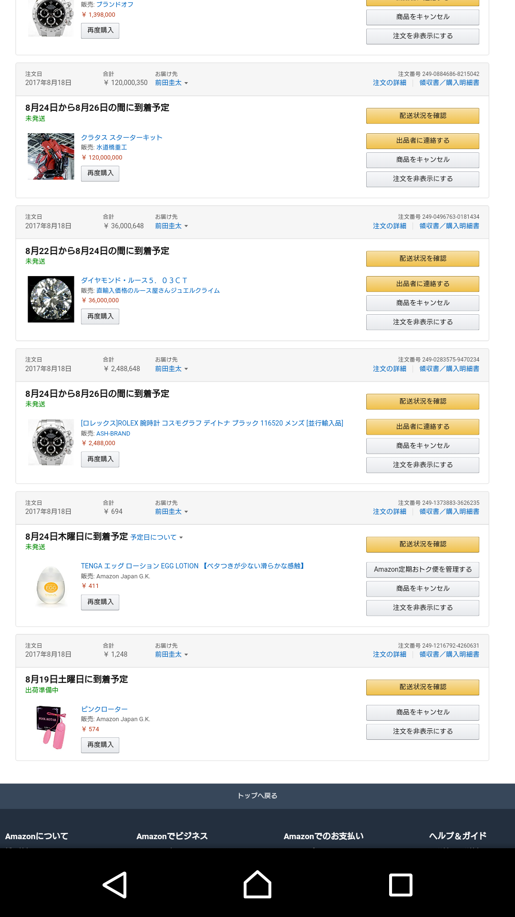Click トップへ戻る to return to top
Screen dimensions: 515x917
pos(257,796)
